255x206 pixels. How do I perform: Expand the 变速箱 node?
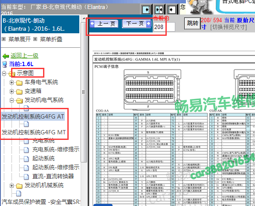(12, 91)
